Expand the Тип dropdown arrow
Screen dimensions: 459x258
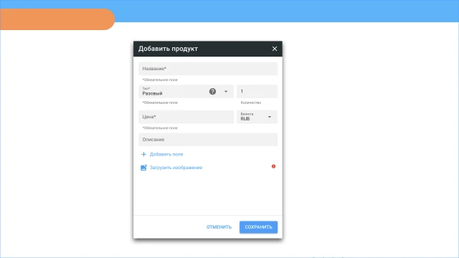coord(226,92)
